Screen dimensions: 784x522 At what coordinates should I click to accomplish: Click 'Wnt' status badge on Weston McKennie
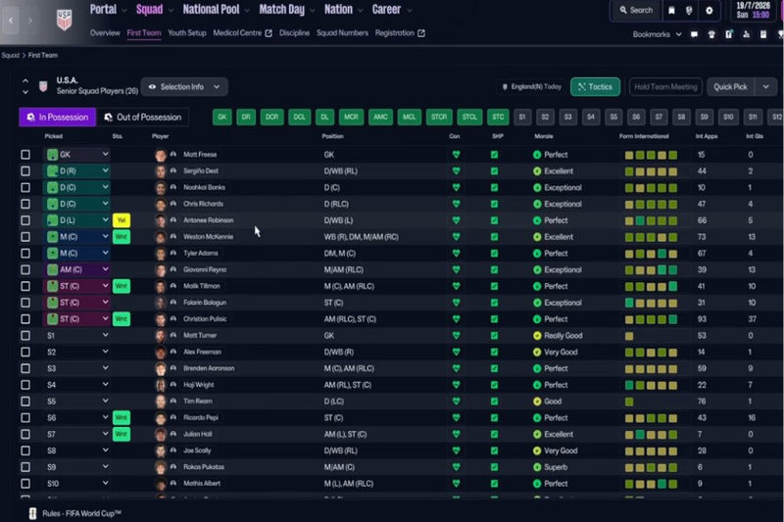121,237
